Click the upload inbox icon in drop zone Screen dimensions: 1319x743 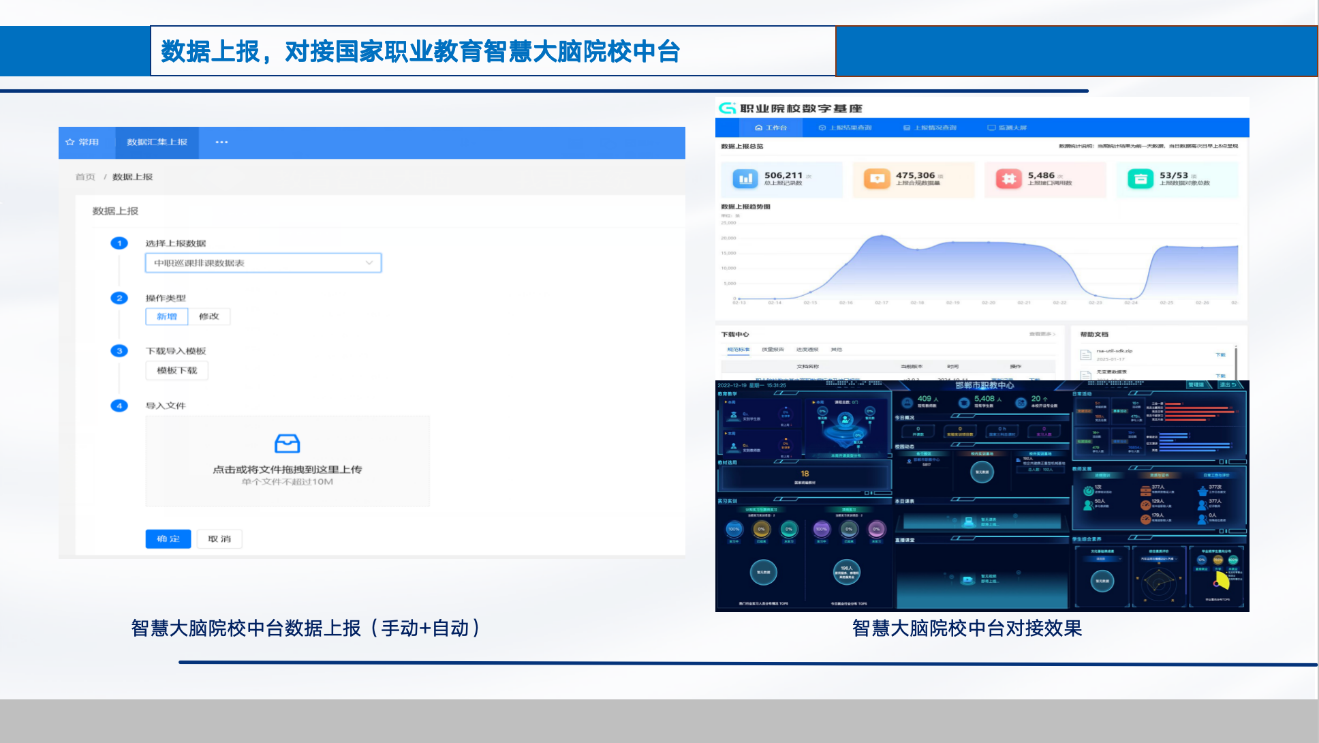click(287, 444)
